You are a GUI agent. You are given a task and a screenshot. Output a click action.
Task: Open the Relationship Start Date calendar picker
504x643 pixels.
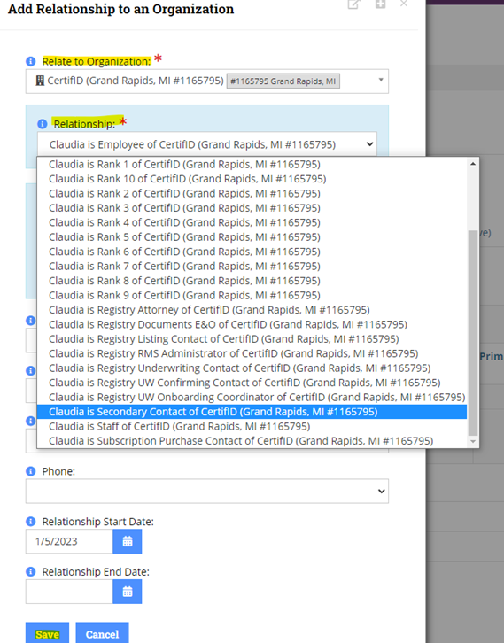(x=128, y=541)
